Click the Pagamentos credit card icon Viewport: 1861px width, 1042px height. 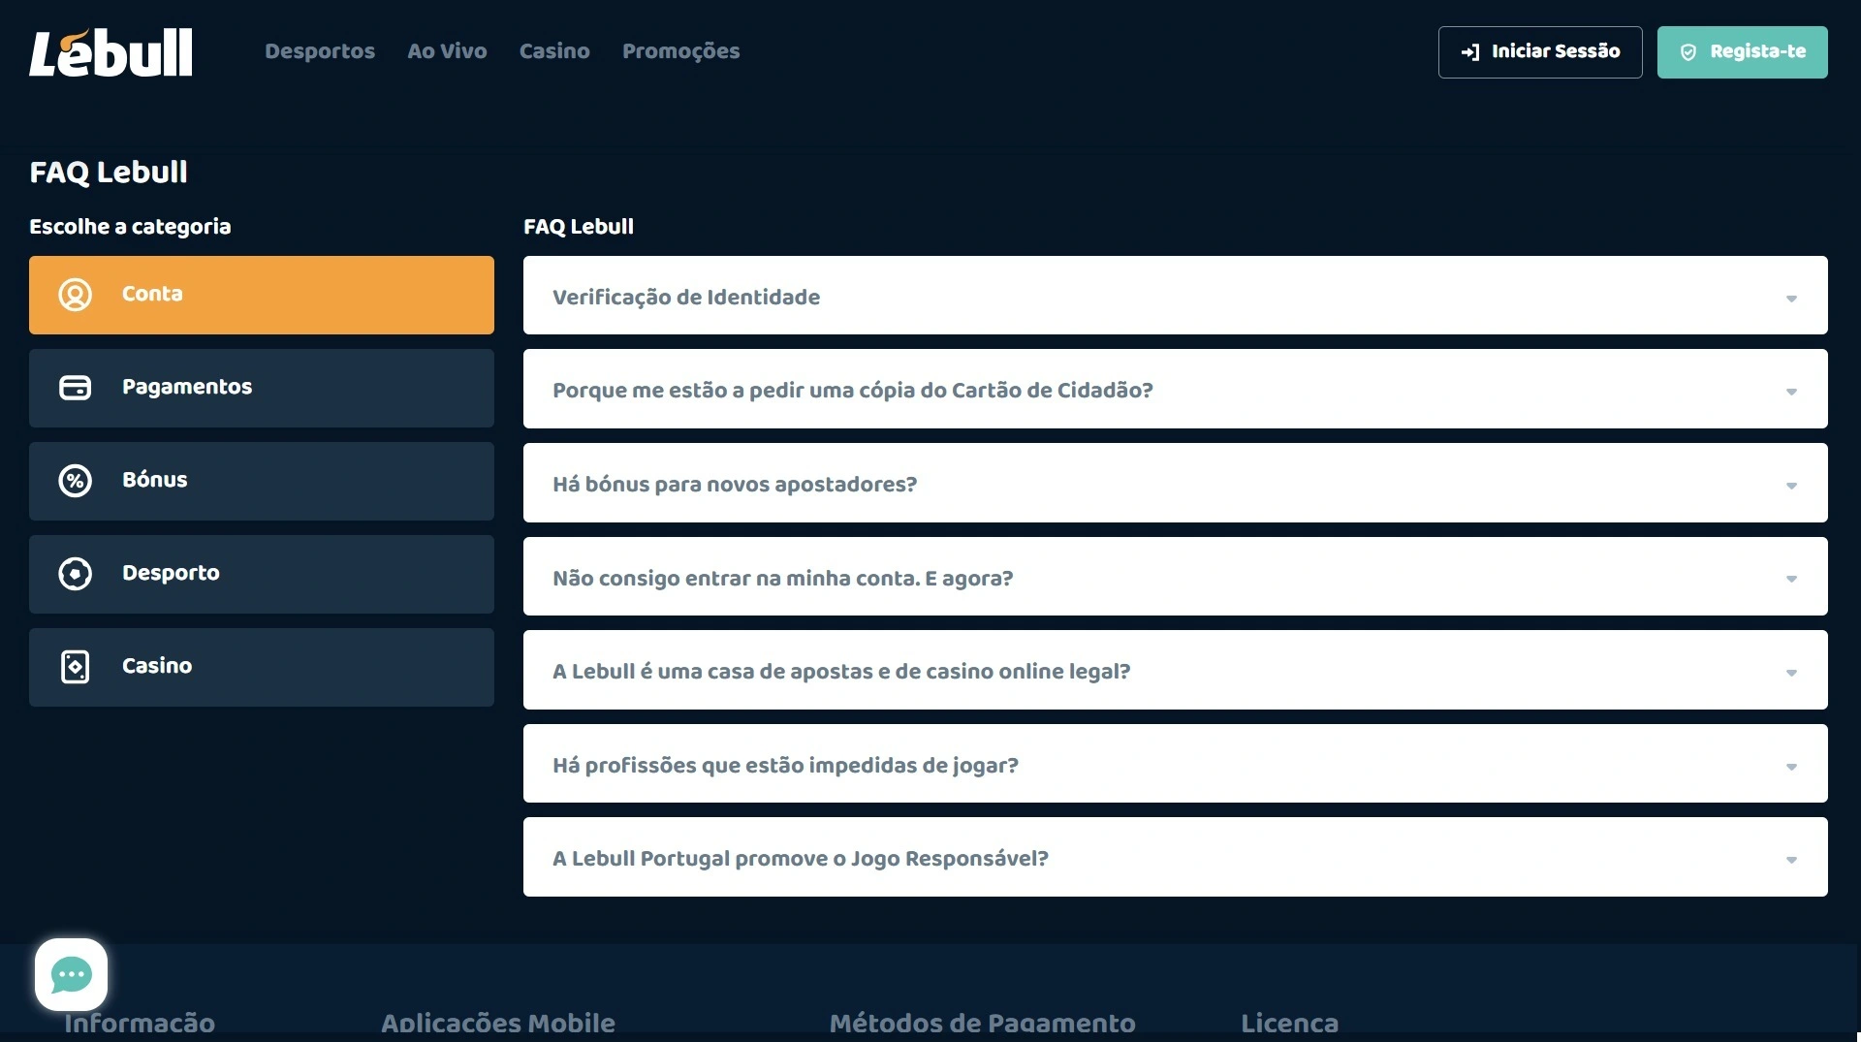click(x=75, y=388)
